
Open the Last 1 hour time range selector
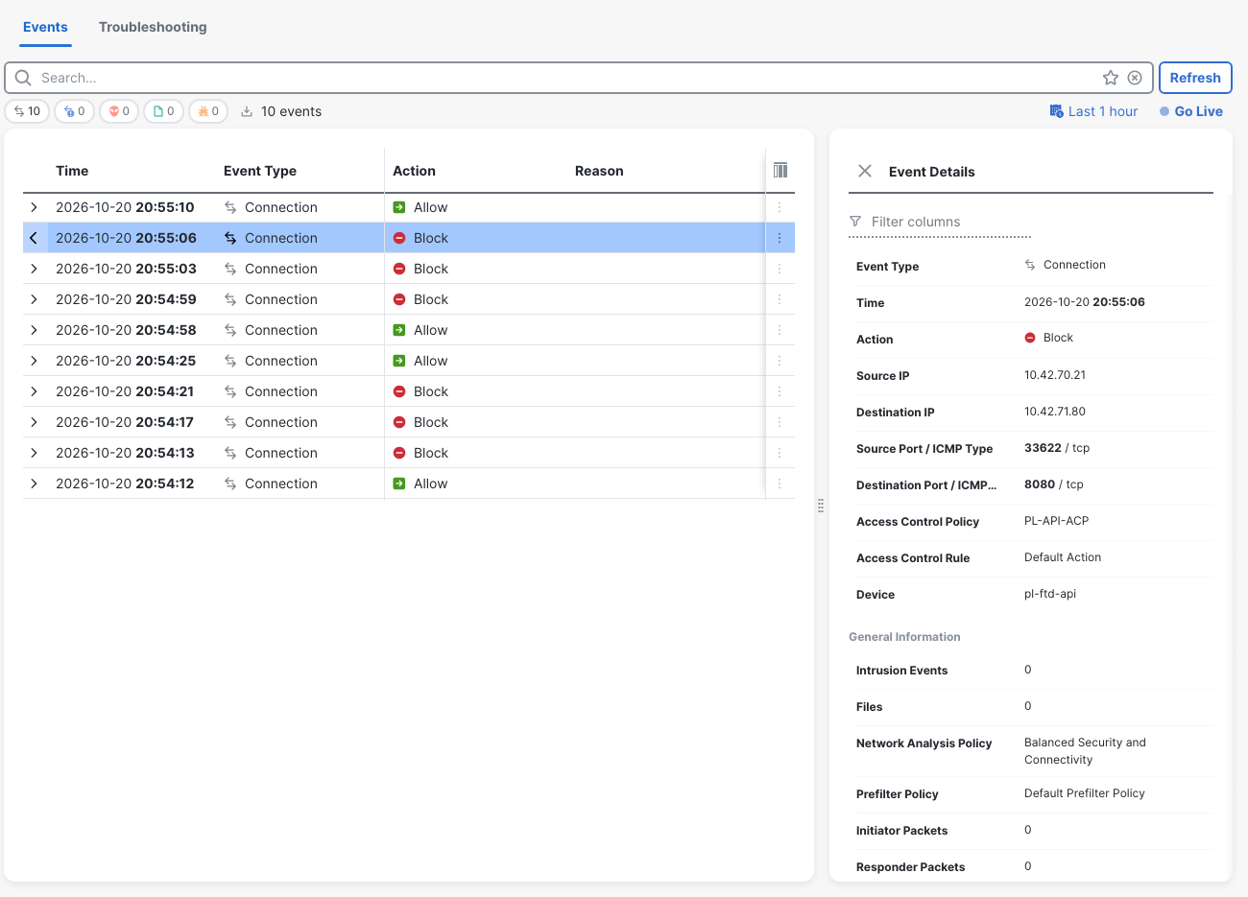[x=1093, y=111]
